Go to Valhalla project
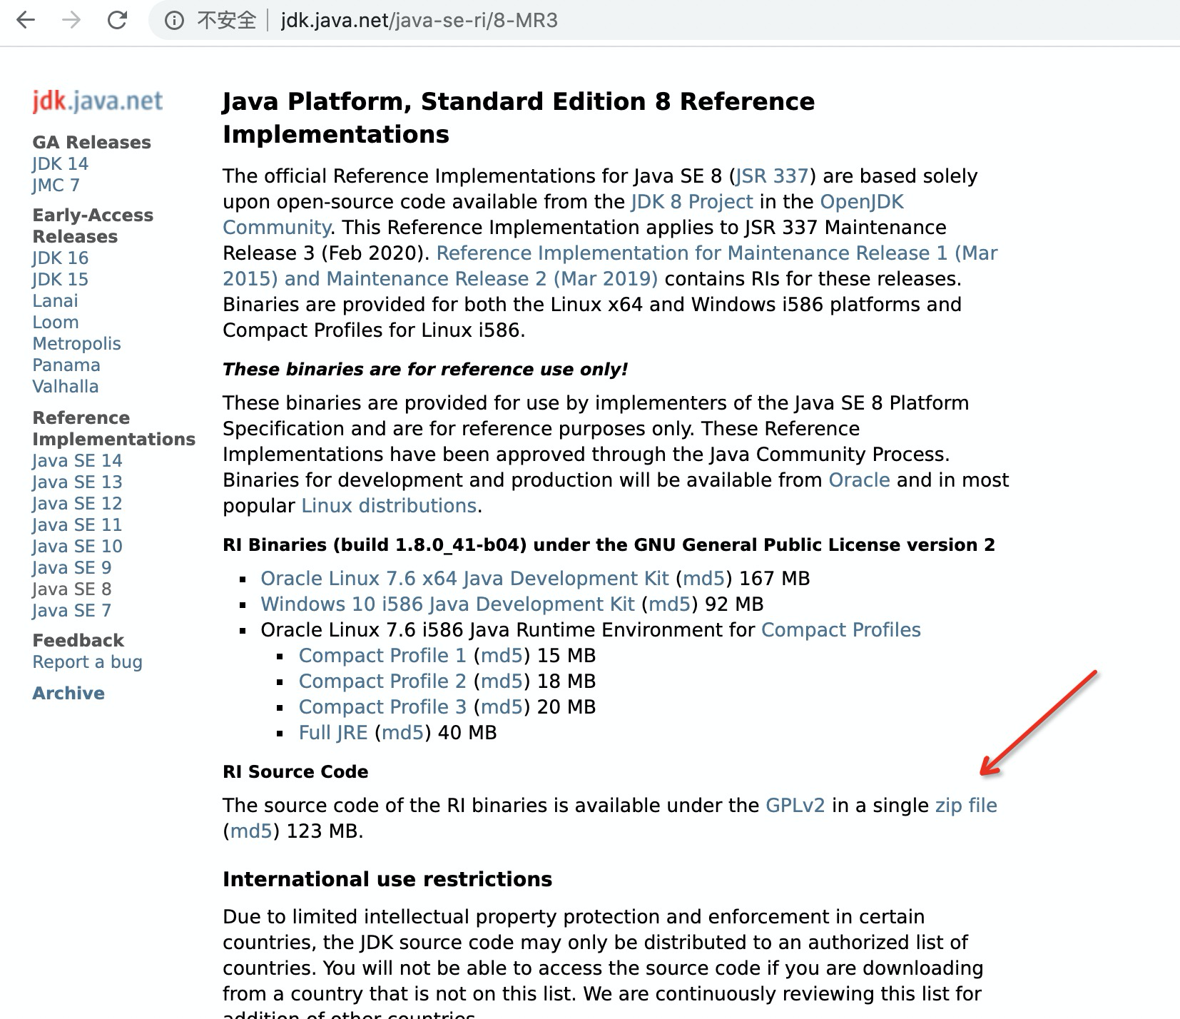 point(66,387)
